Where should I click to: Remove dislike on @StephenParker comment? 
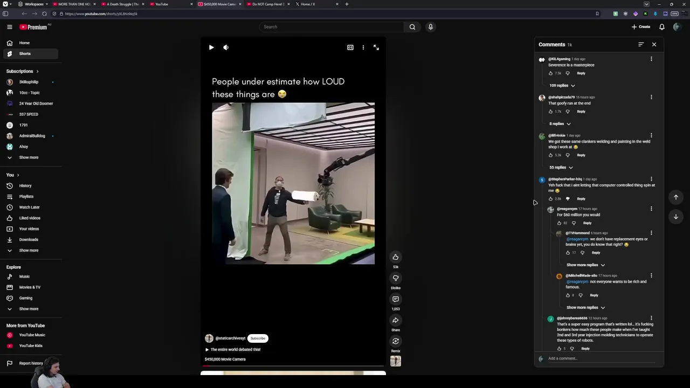tap(568, 199)
